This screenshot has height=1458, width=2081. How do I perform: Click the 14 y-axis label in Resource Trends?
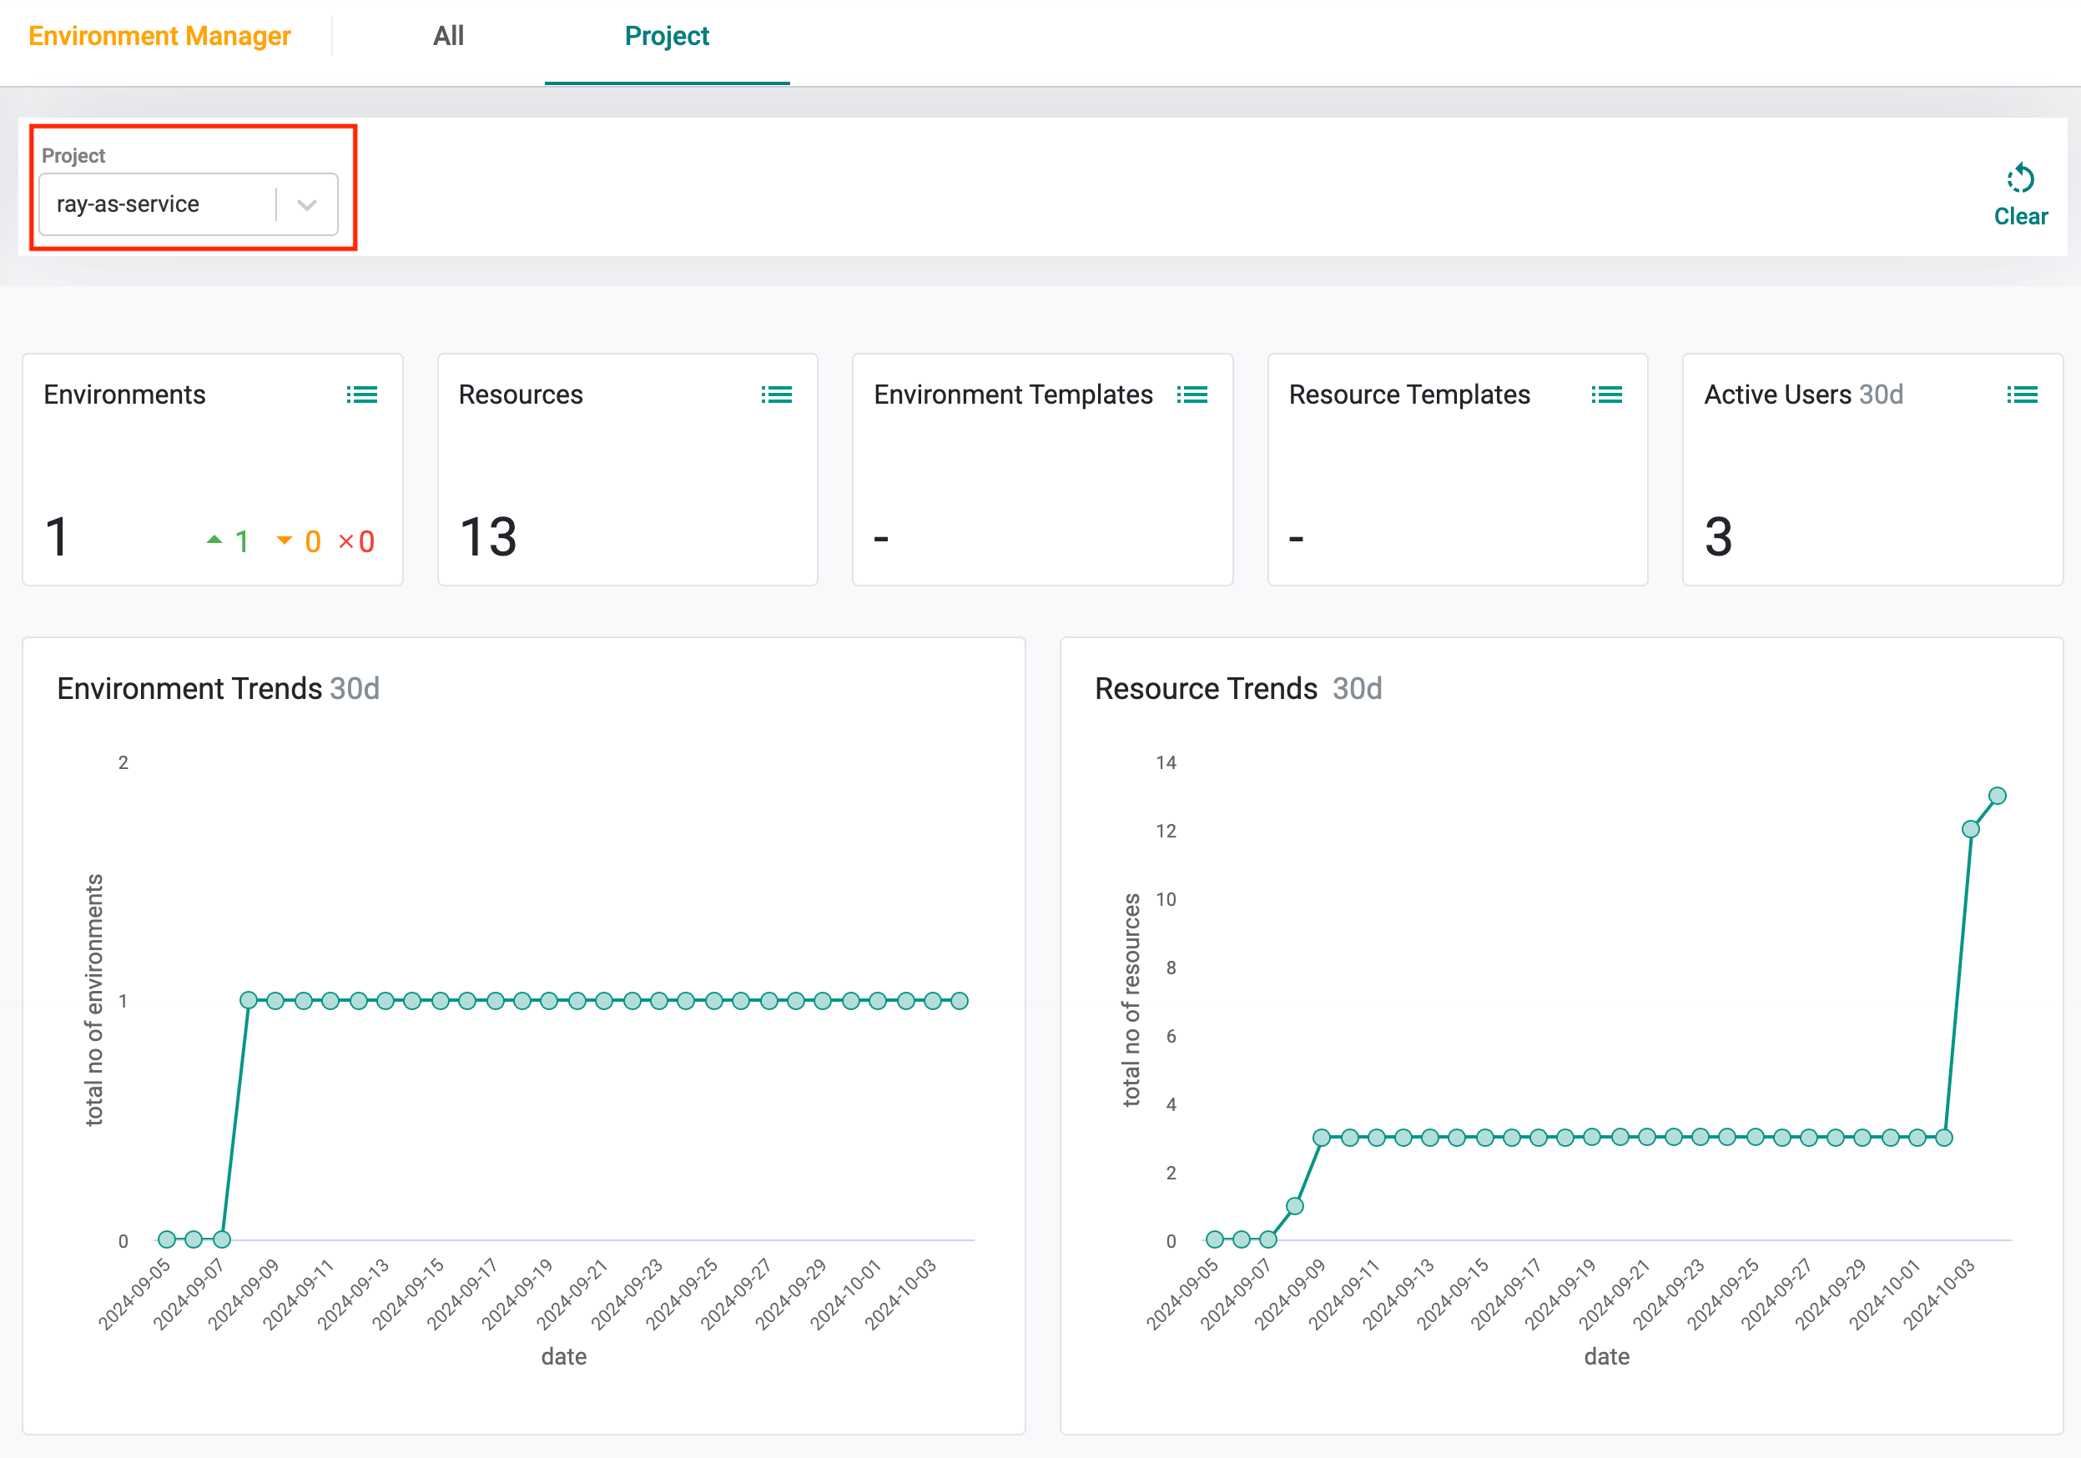point(1166,763)
